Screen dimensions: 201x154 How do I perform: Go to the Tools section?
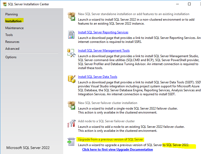click(9, 35)
